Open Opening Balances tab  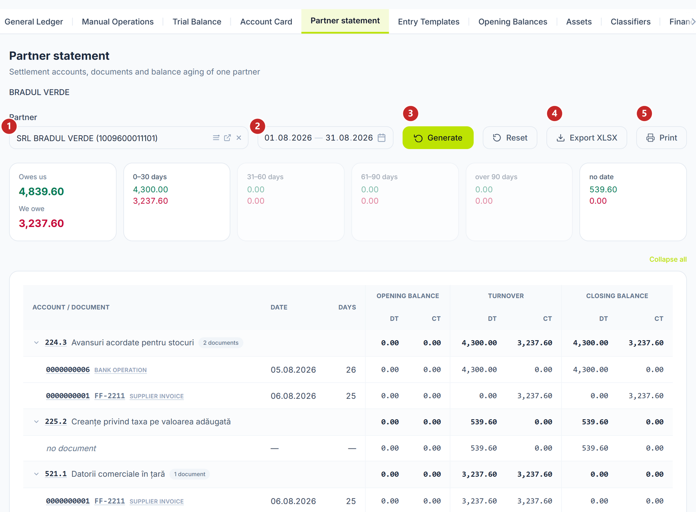[513, 22]
